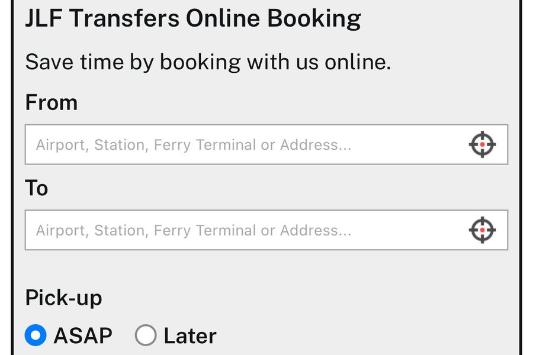Select the ASAP pick-up radio button
The height and width of the screenshot is (355, 533).
[36, 335]
